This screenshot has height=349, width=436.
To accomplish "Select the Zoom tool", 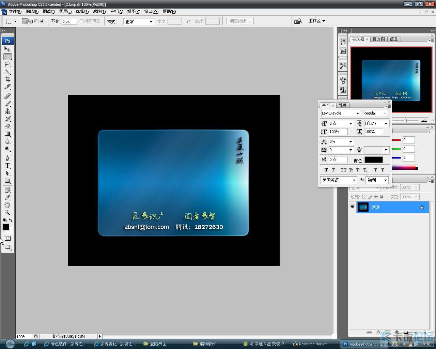I will click(7, 212).
